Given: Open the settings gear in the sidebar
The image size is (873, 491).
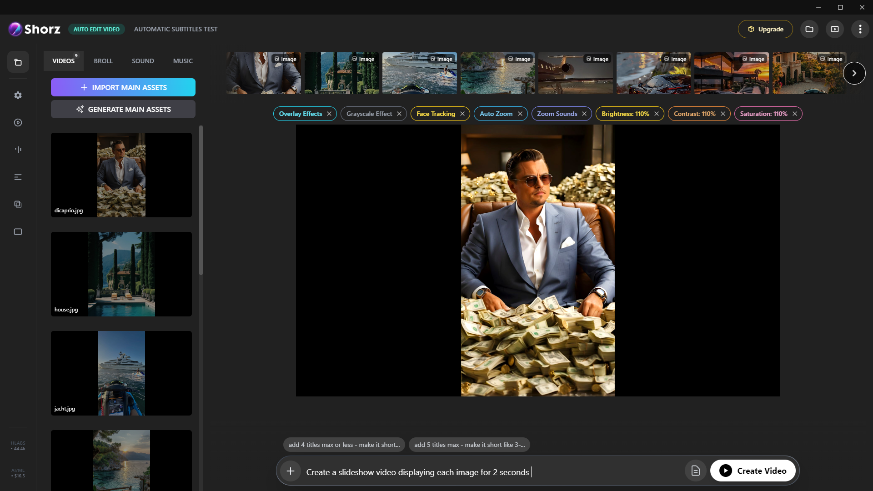Looking at the screenshot, I should pos(18,95).
